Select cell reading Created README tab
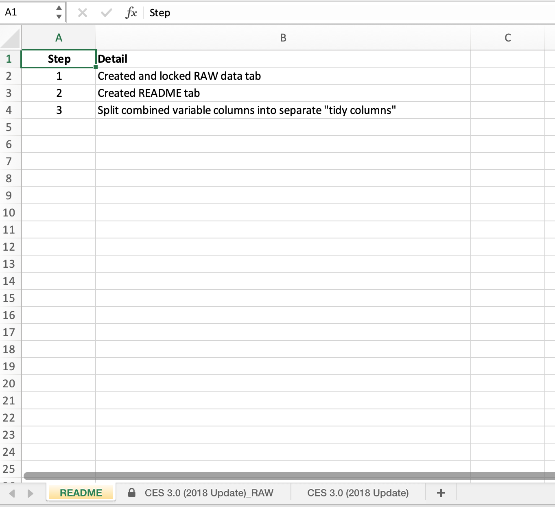Viewport: 555px width, 507px height. point(283,93)
